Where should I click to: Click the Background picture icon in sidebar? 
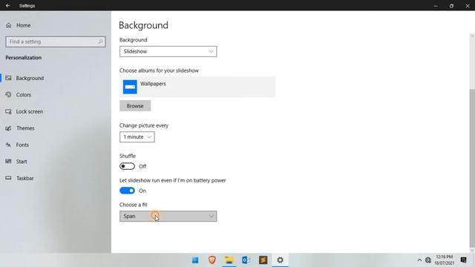(x=8, y=78)
